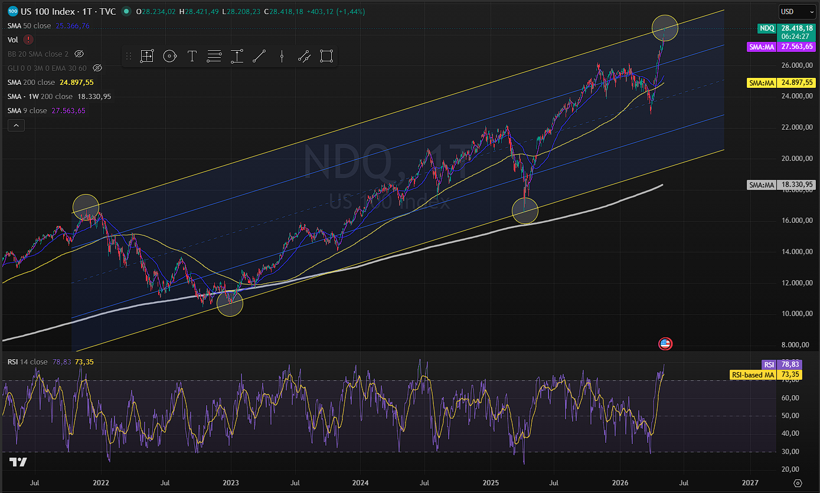Click the 2026 label on the time axis
This screenshot has width=820, height=493.
coord(620,483)
